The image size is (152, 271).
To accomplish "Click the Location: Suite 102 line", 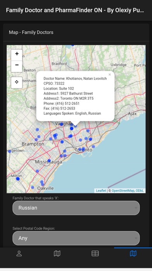I will click(59, 88).
